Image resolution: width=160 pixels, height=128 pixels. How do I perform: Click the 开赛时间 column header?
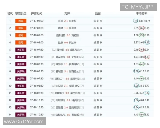pyautogui.click(x=37, y=13)
